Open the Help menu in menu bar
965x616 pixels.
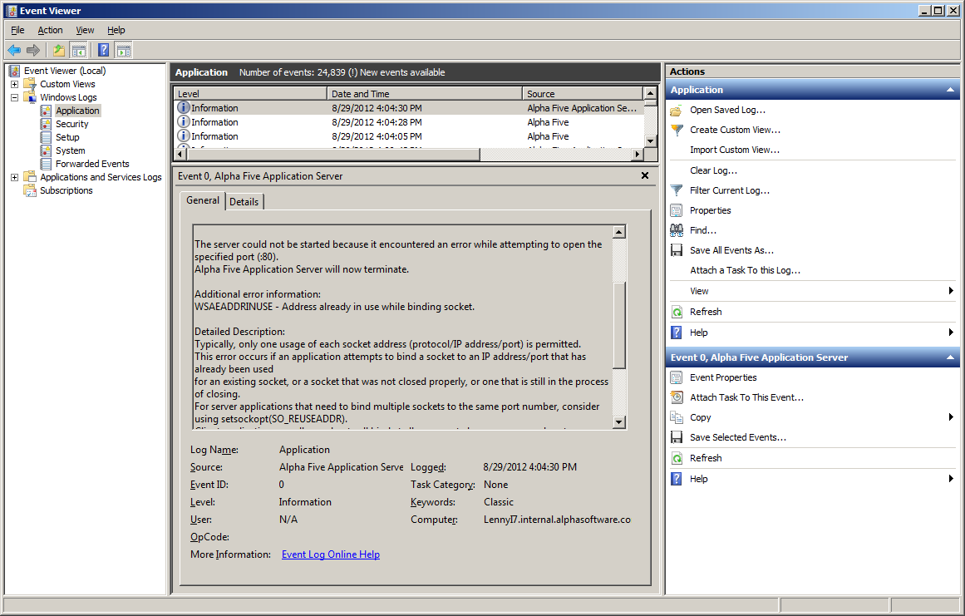tap(116, 30)
